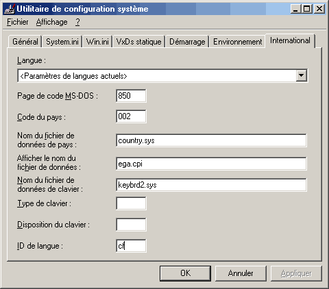Switch to the Win.ini tab
The width and height of the screenshot is (329, 289).
[97, 42]
